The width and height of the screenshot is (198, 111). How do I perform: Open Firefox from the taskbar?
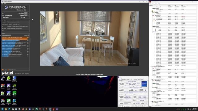pos(23,109)
